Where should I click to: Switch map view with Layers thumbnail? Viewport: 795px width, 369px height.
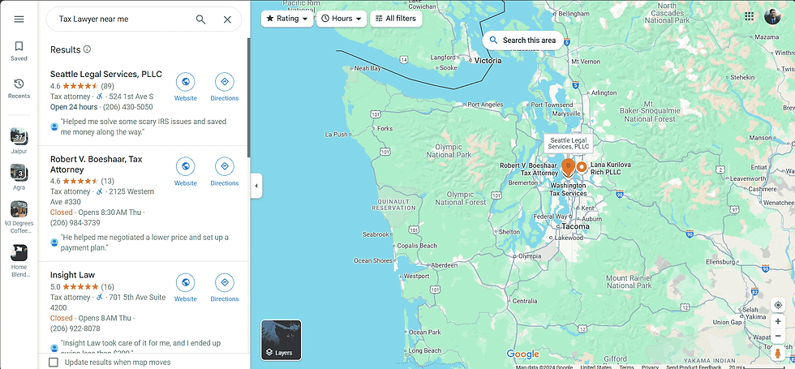tap(281, 340)
